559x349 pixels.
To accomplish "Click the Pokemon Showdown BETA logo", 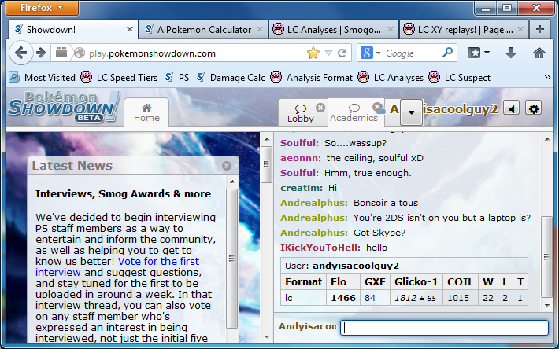I will point(64,108).
